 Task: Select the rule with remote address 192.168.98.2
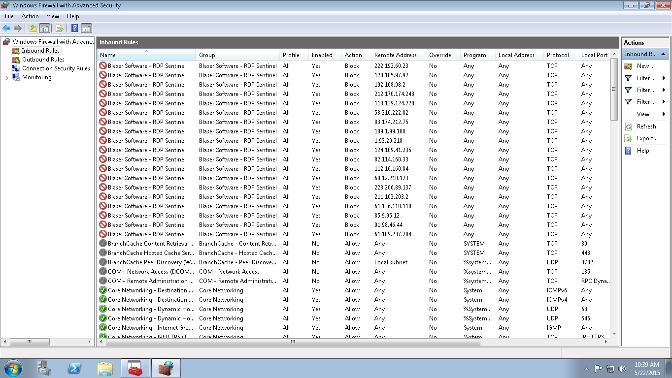(354, 84)
